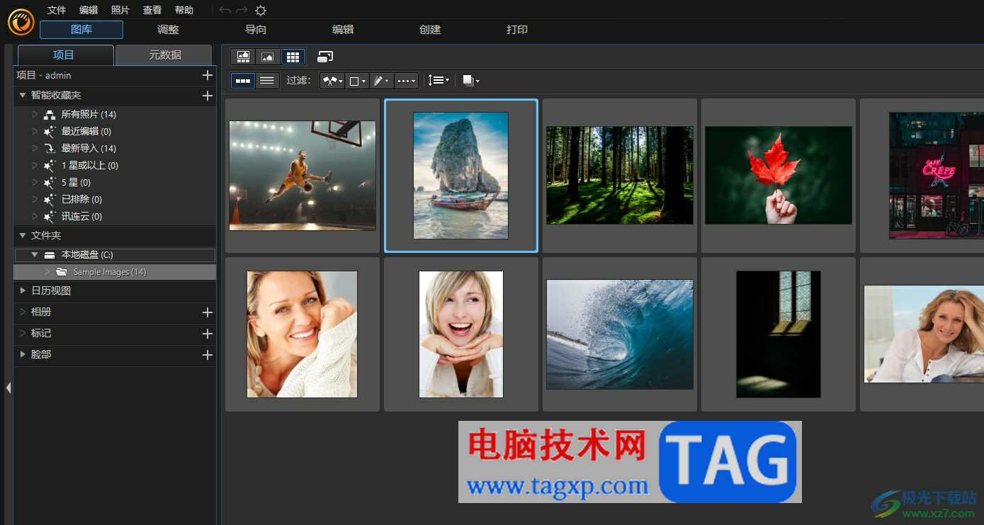Switch to browser only grid mode

pyautogui.click(x=293, y=57)
